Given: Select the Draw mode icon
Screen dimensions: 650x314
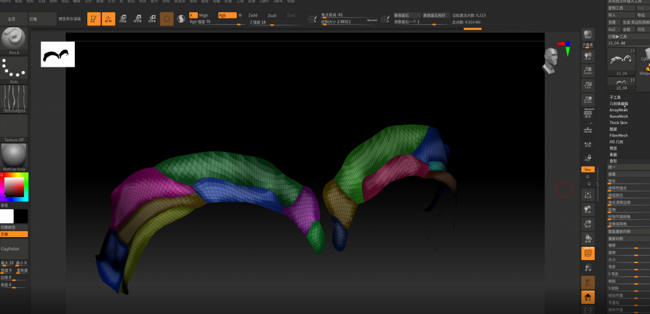Looking at the screenshot, I should pos(109,19).
